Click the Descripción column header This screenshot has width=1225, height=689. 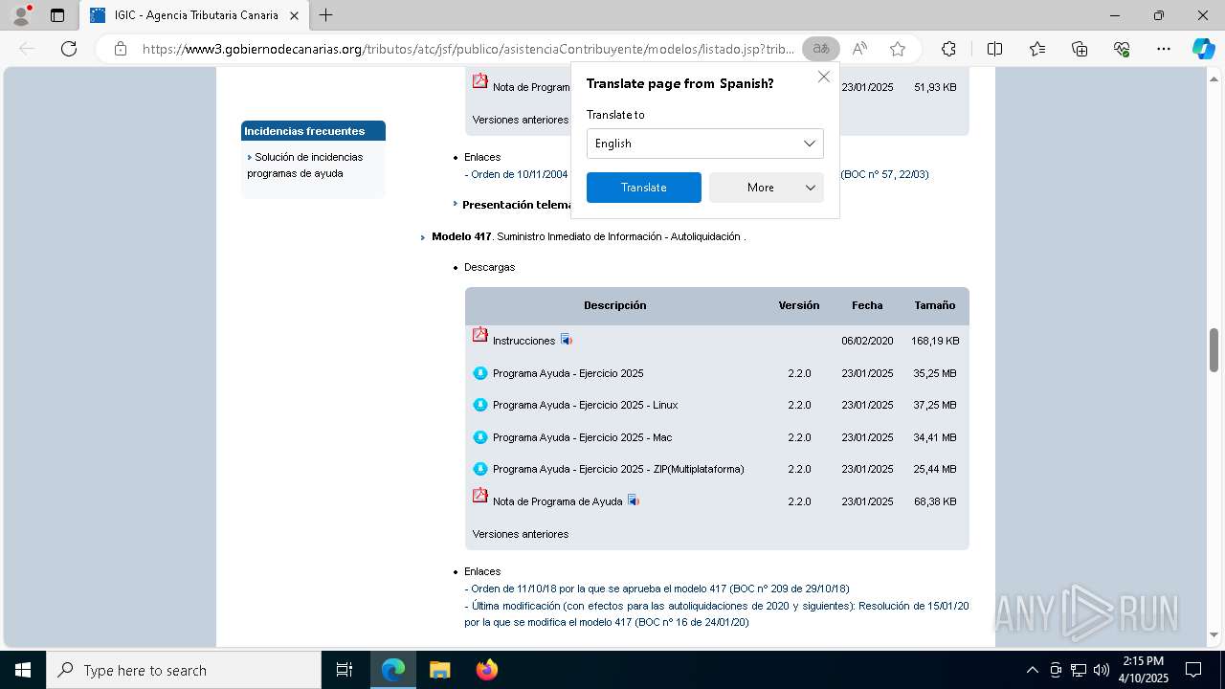click(614, 305)
